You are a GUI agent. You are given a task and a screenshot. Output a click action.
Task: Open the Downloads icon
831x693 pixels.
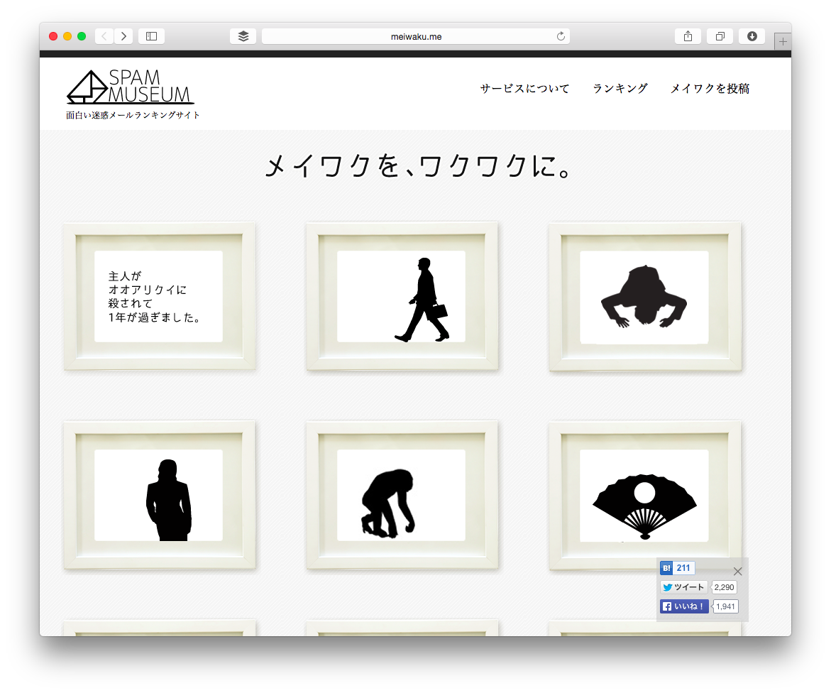pyautogui.click(x=752, y=36)
